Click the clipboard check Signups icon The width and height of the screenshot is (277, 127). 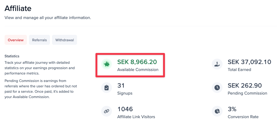click(107, 88)
